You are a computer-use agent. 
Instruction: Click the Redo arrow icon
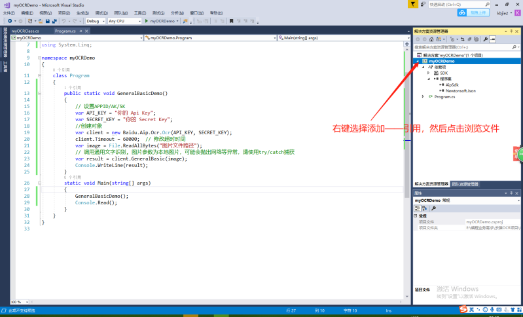[x=75, y=21]
